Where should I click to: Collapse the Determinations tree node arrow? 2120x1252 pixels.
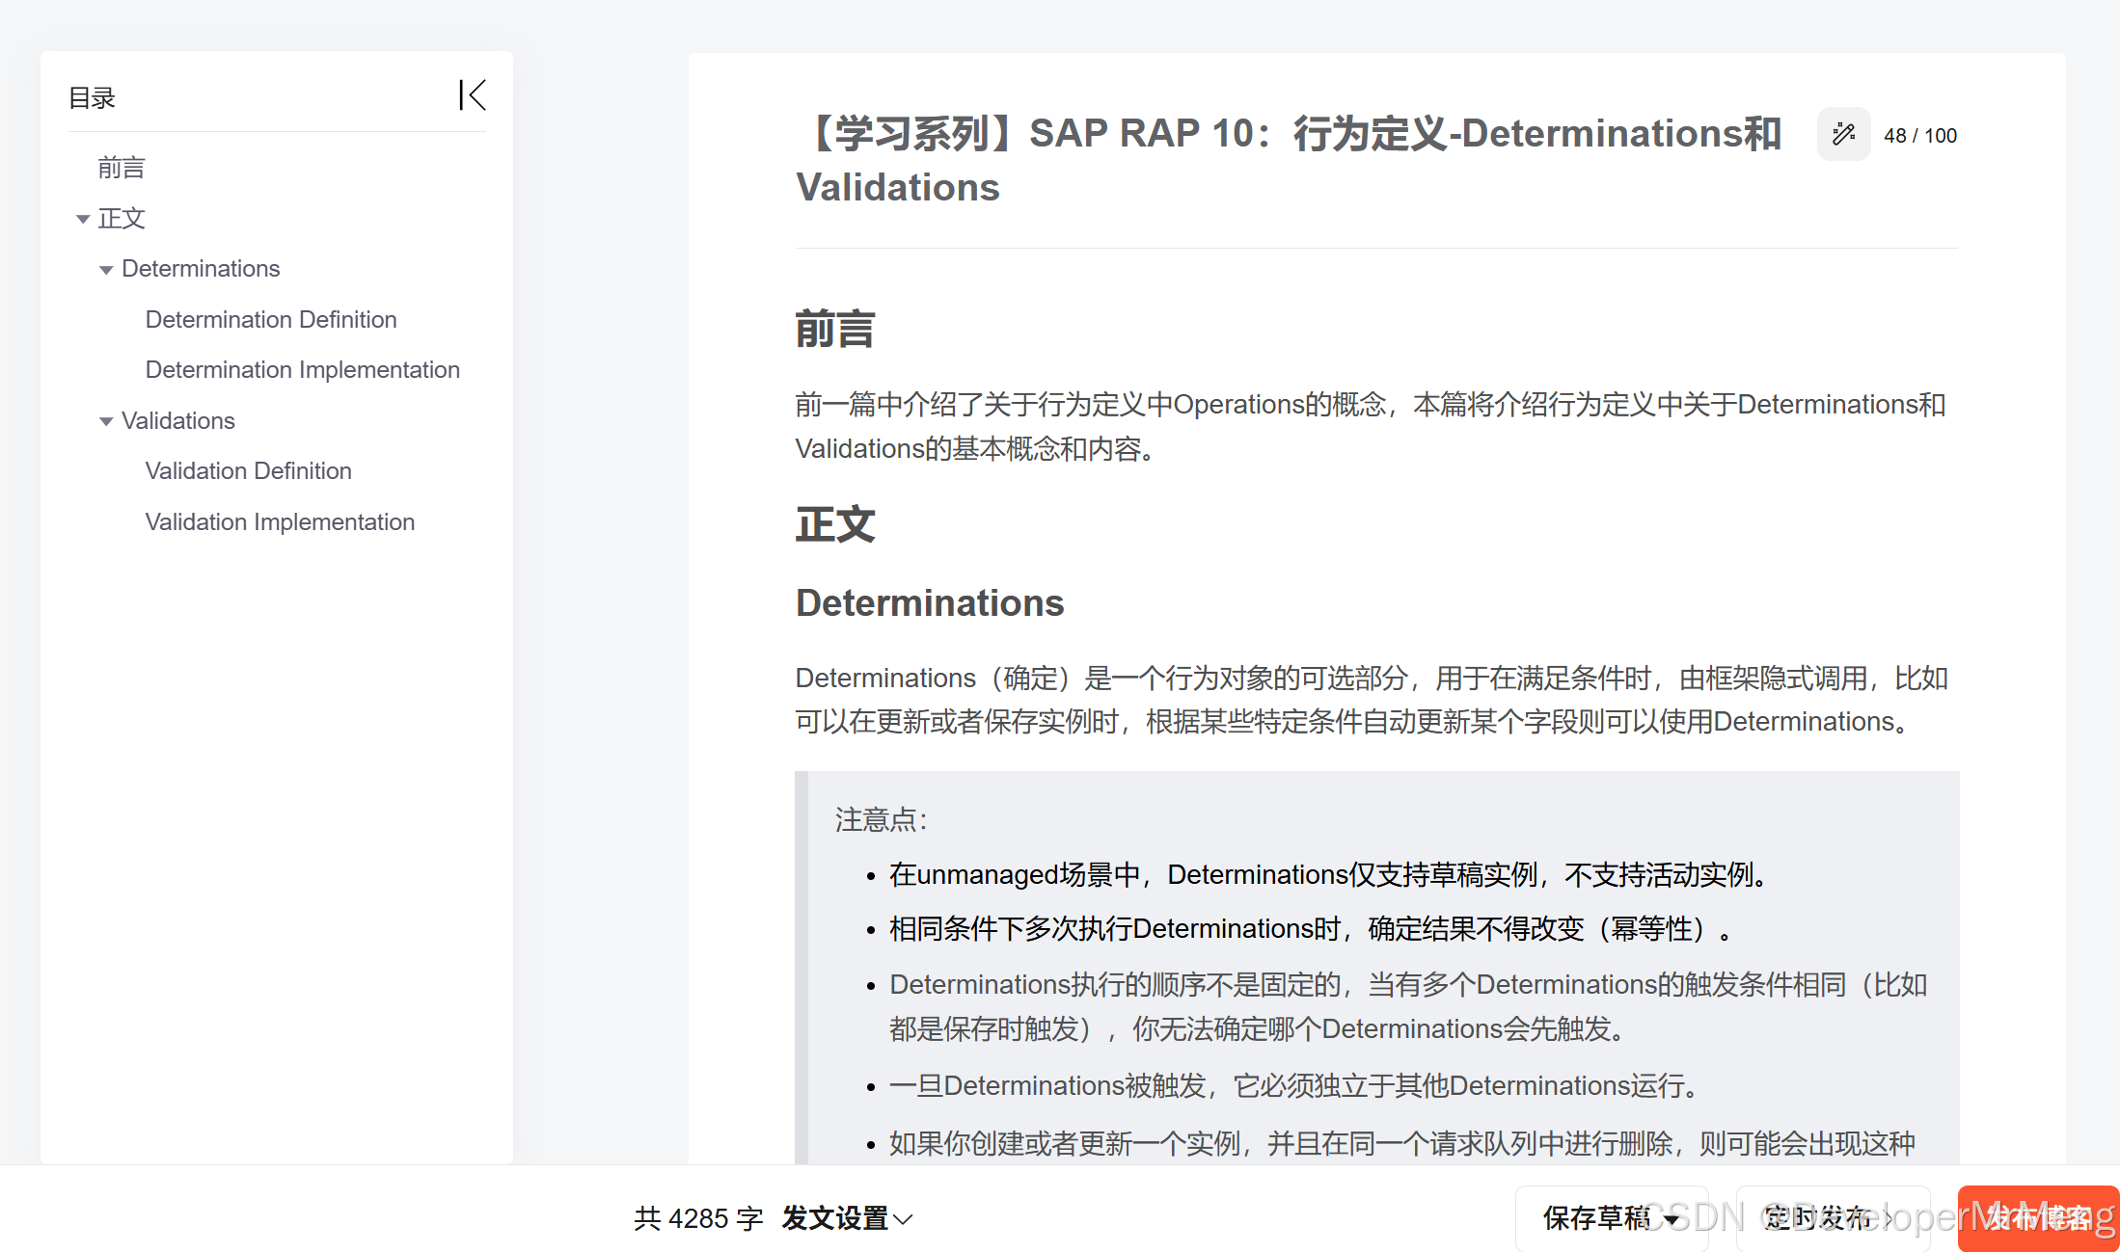click(106, 270)
